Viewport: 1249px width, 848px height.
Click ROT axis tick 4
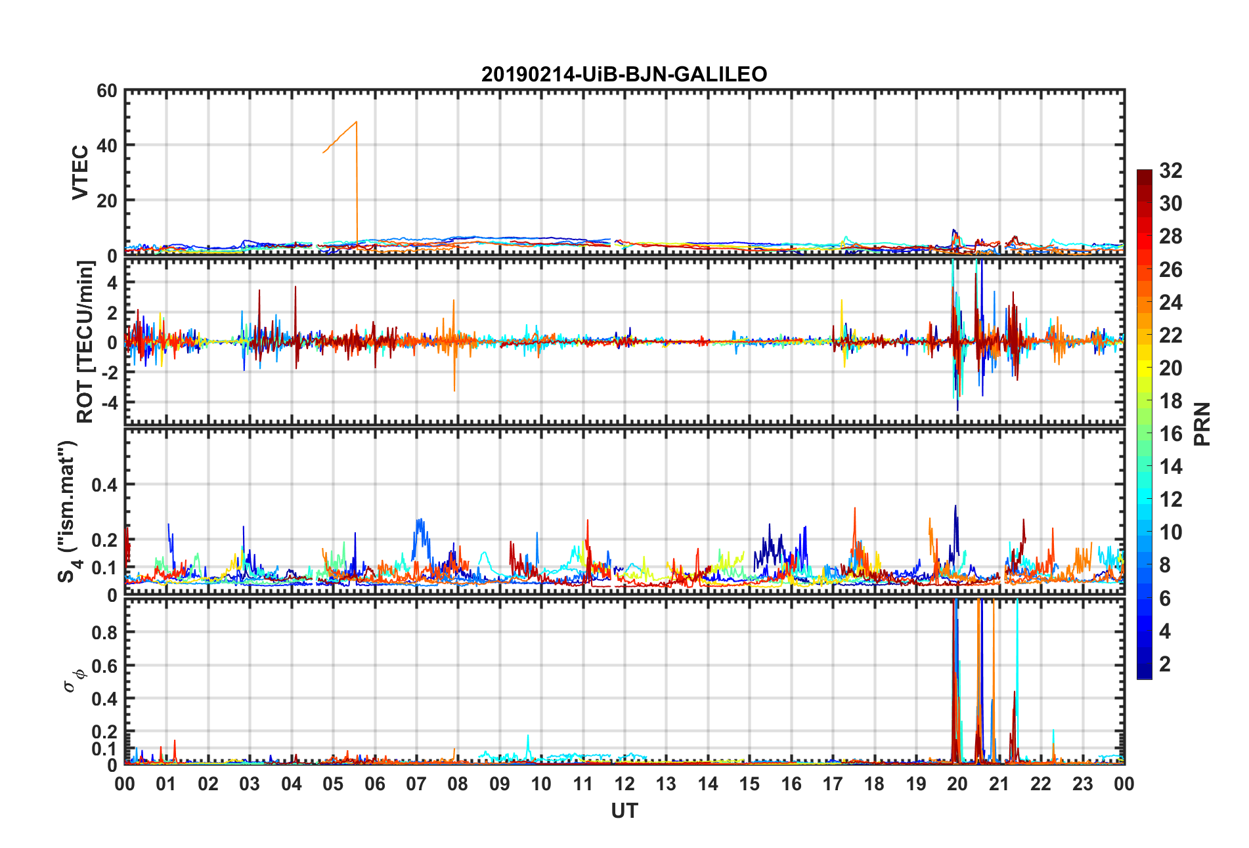(x=112, y=282)
